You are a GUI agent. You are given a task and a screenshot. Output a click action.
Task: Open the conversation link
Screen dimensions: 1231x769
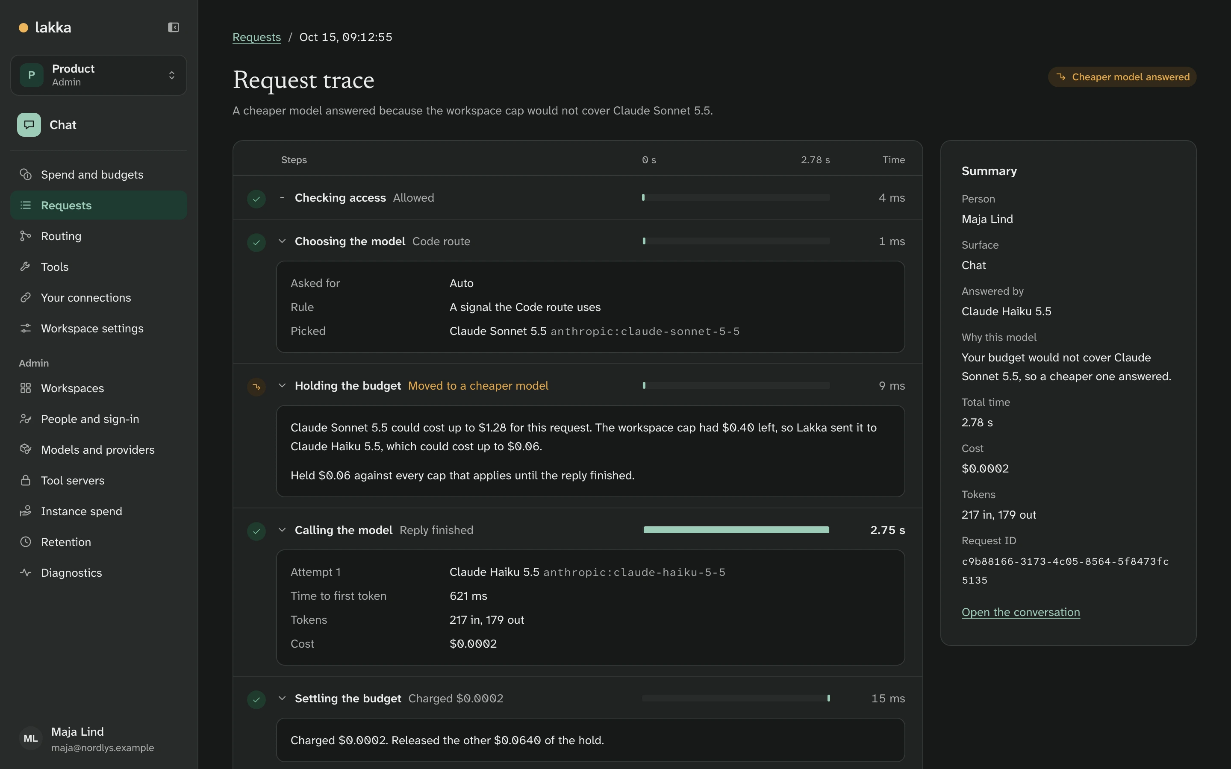[1020, 612]
